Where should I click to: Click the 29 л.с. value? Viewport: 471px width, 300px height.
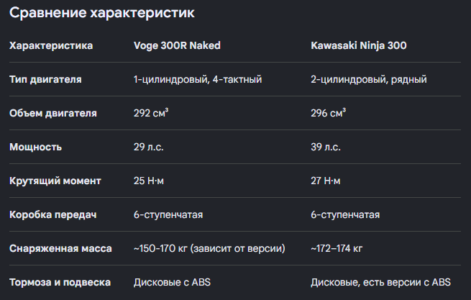click(149, 147)
